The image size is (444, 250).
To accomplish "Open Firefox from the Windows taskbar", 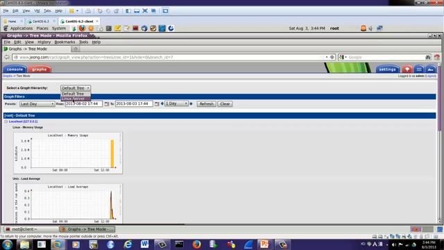I will (x=196, y=244).
